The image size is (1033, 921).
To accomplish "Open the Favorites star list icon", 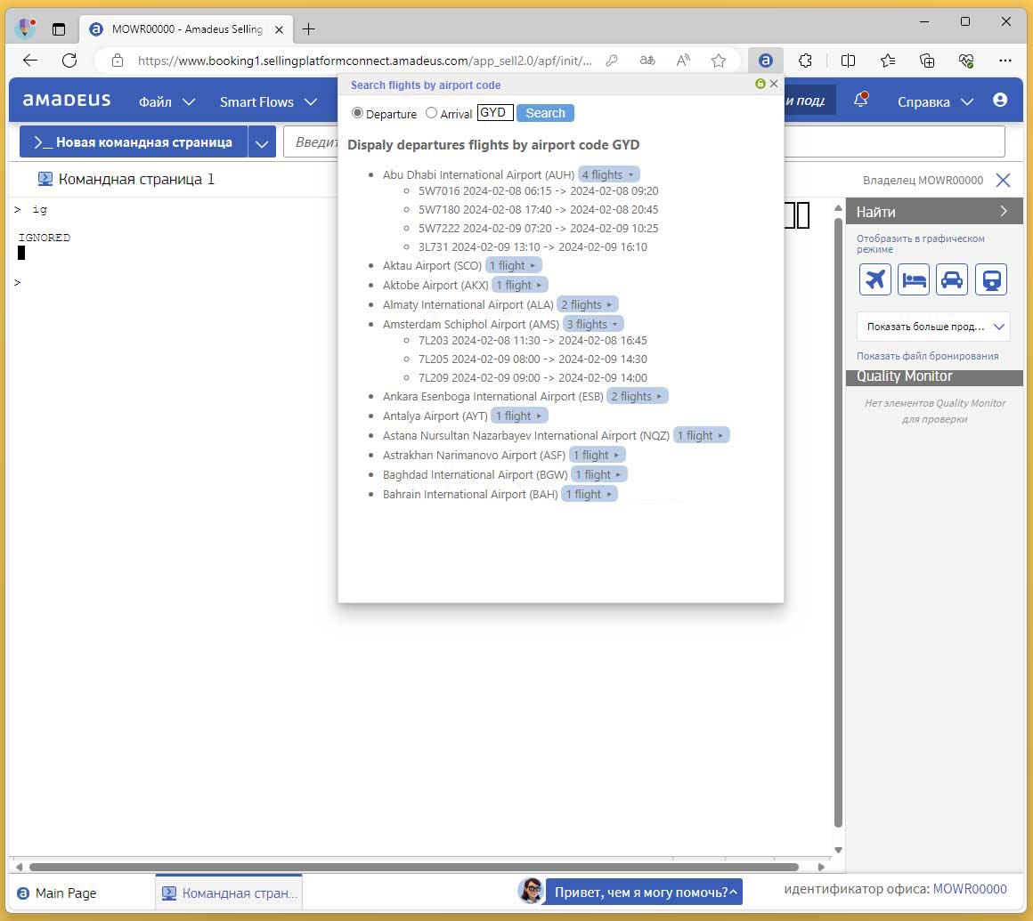I will (x=888, y=61).
